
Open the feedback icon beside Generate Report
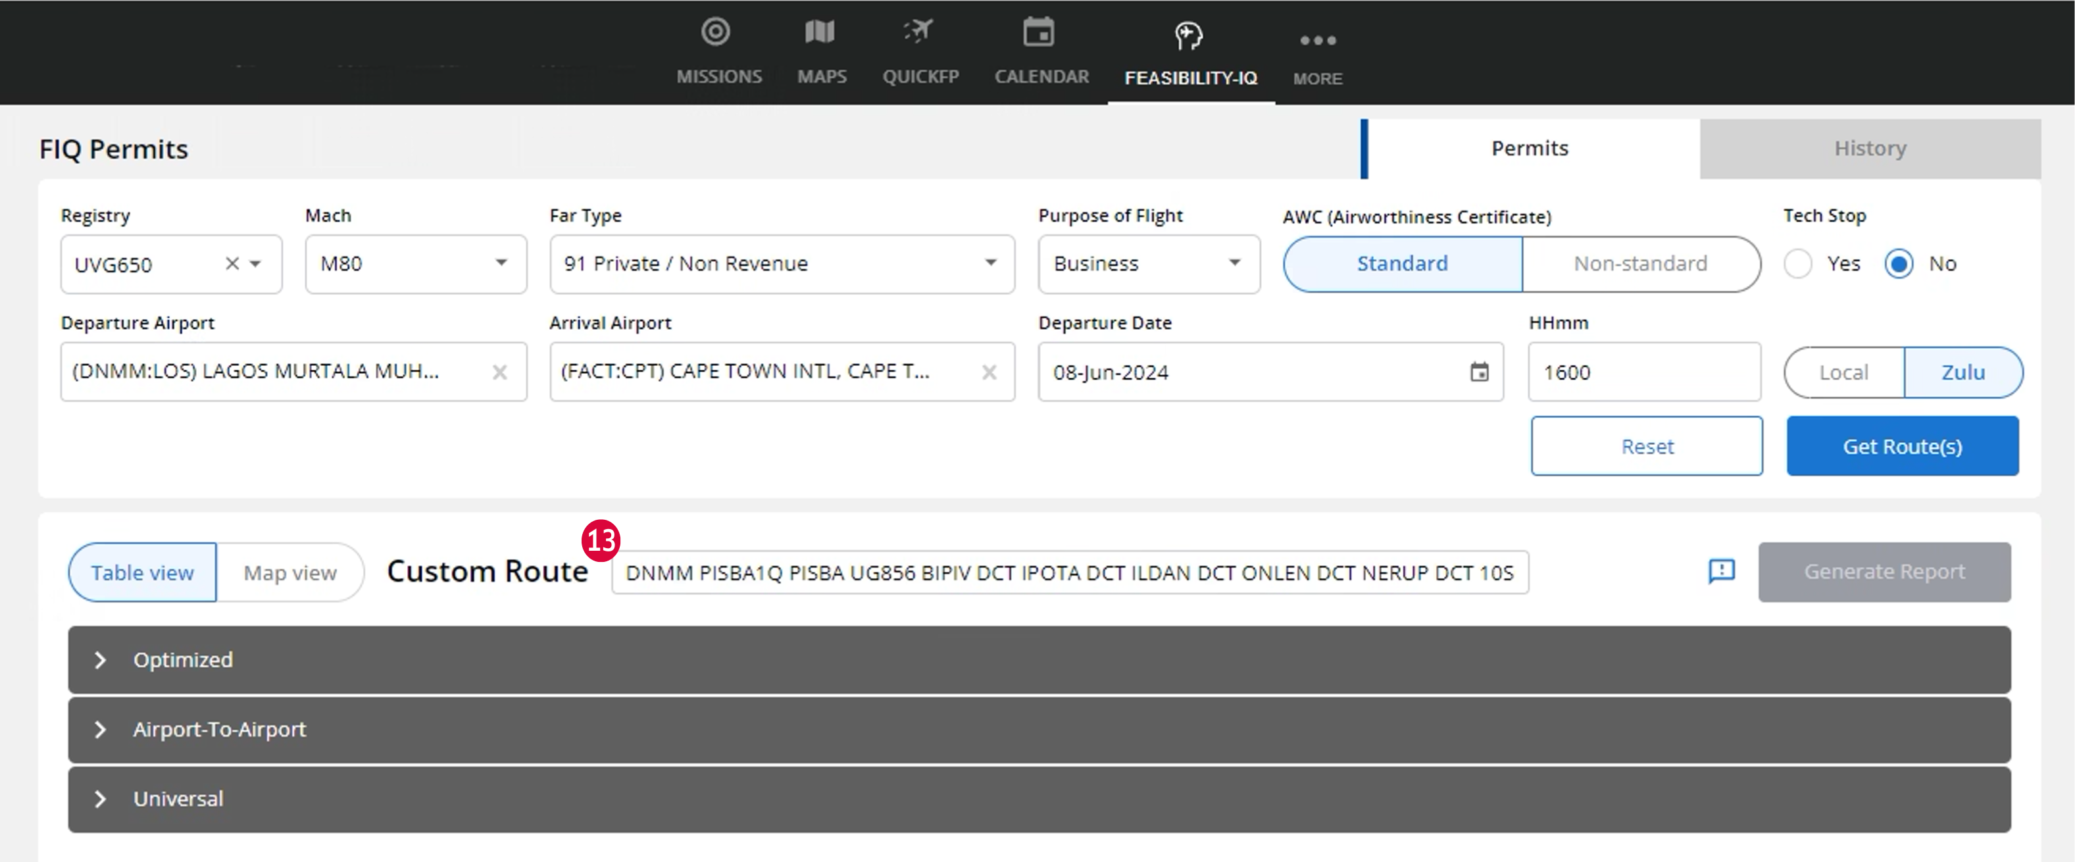(x=1720, y=572)
